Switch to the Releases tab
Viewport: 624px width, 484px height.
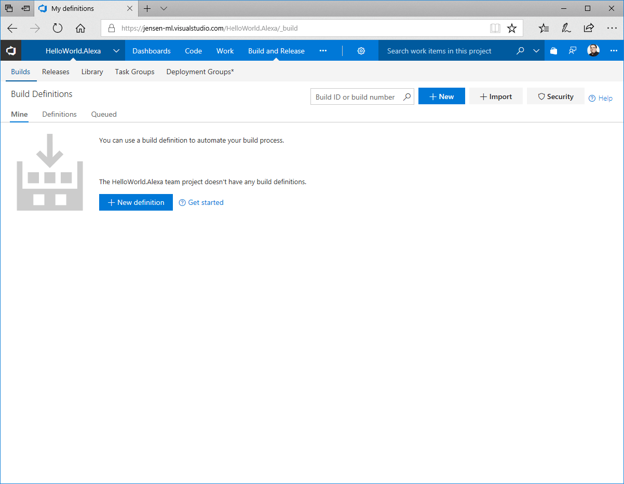[x=56, y=72]
